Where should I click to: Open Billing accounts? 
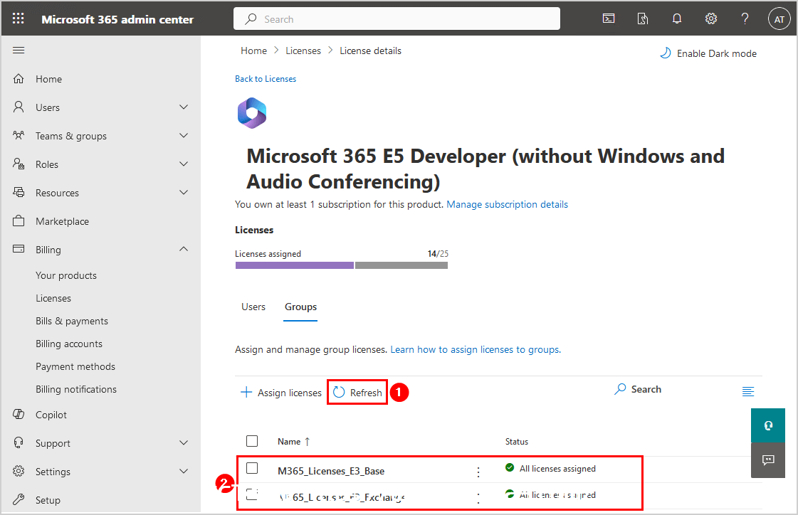pyautogui.click(x=69, y=344)
